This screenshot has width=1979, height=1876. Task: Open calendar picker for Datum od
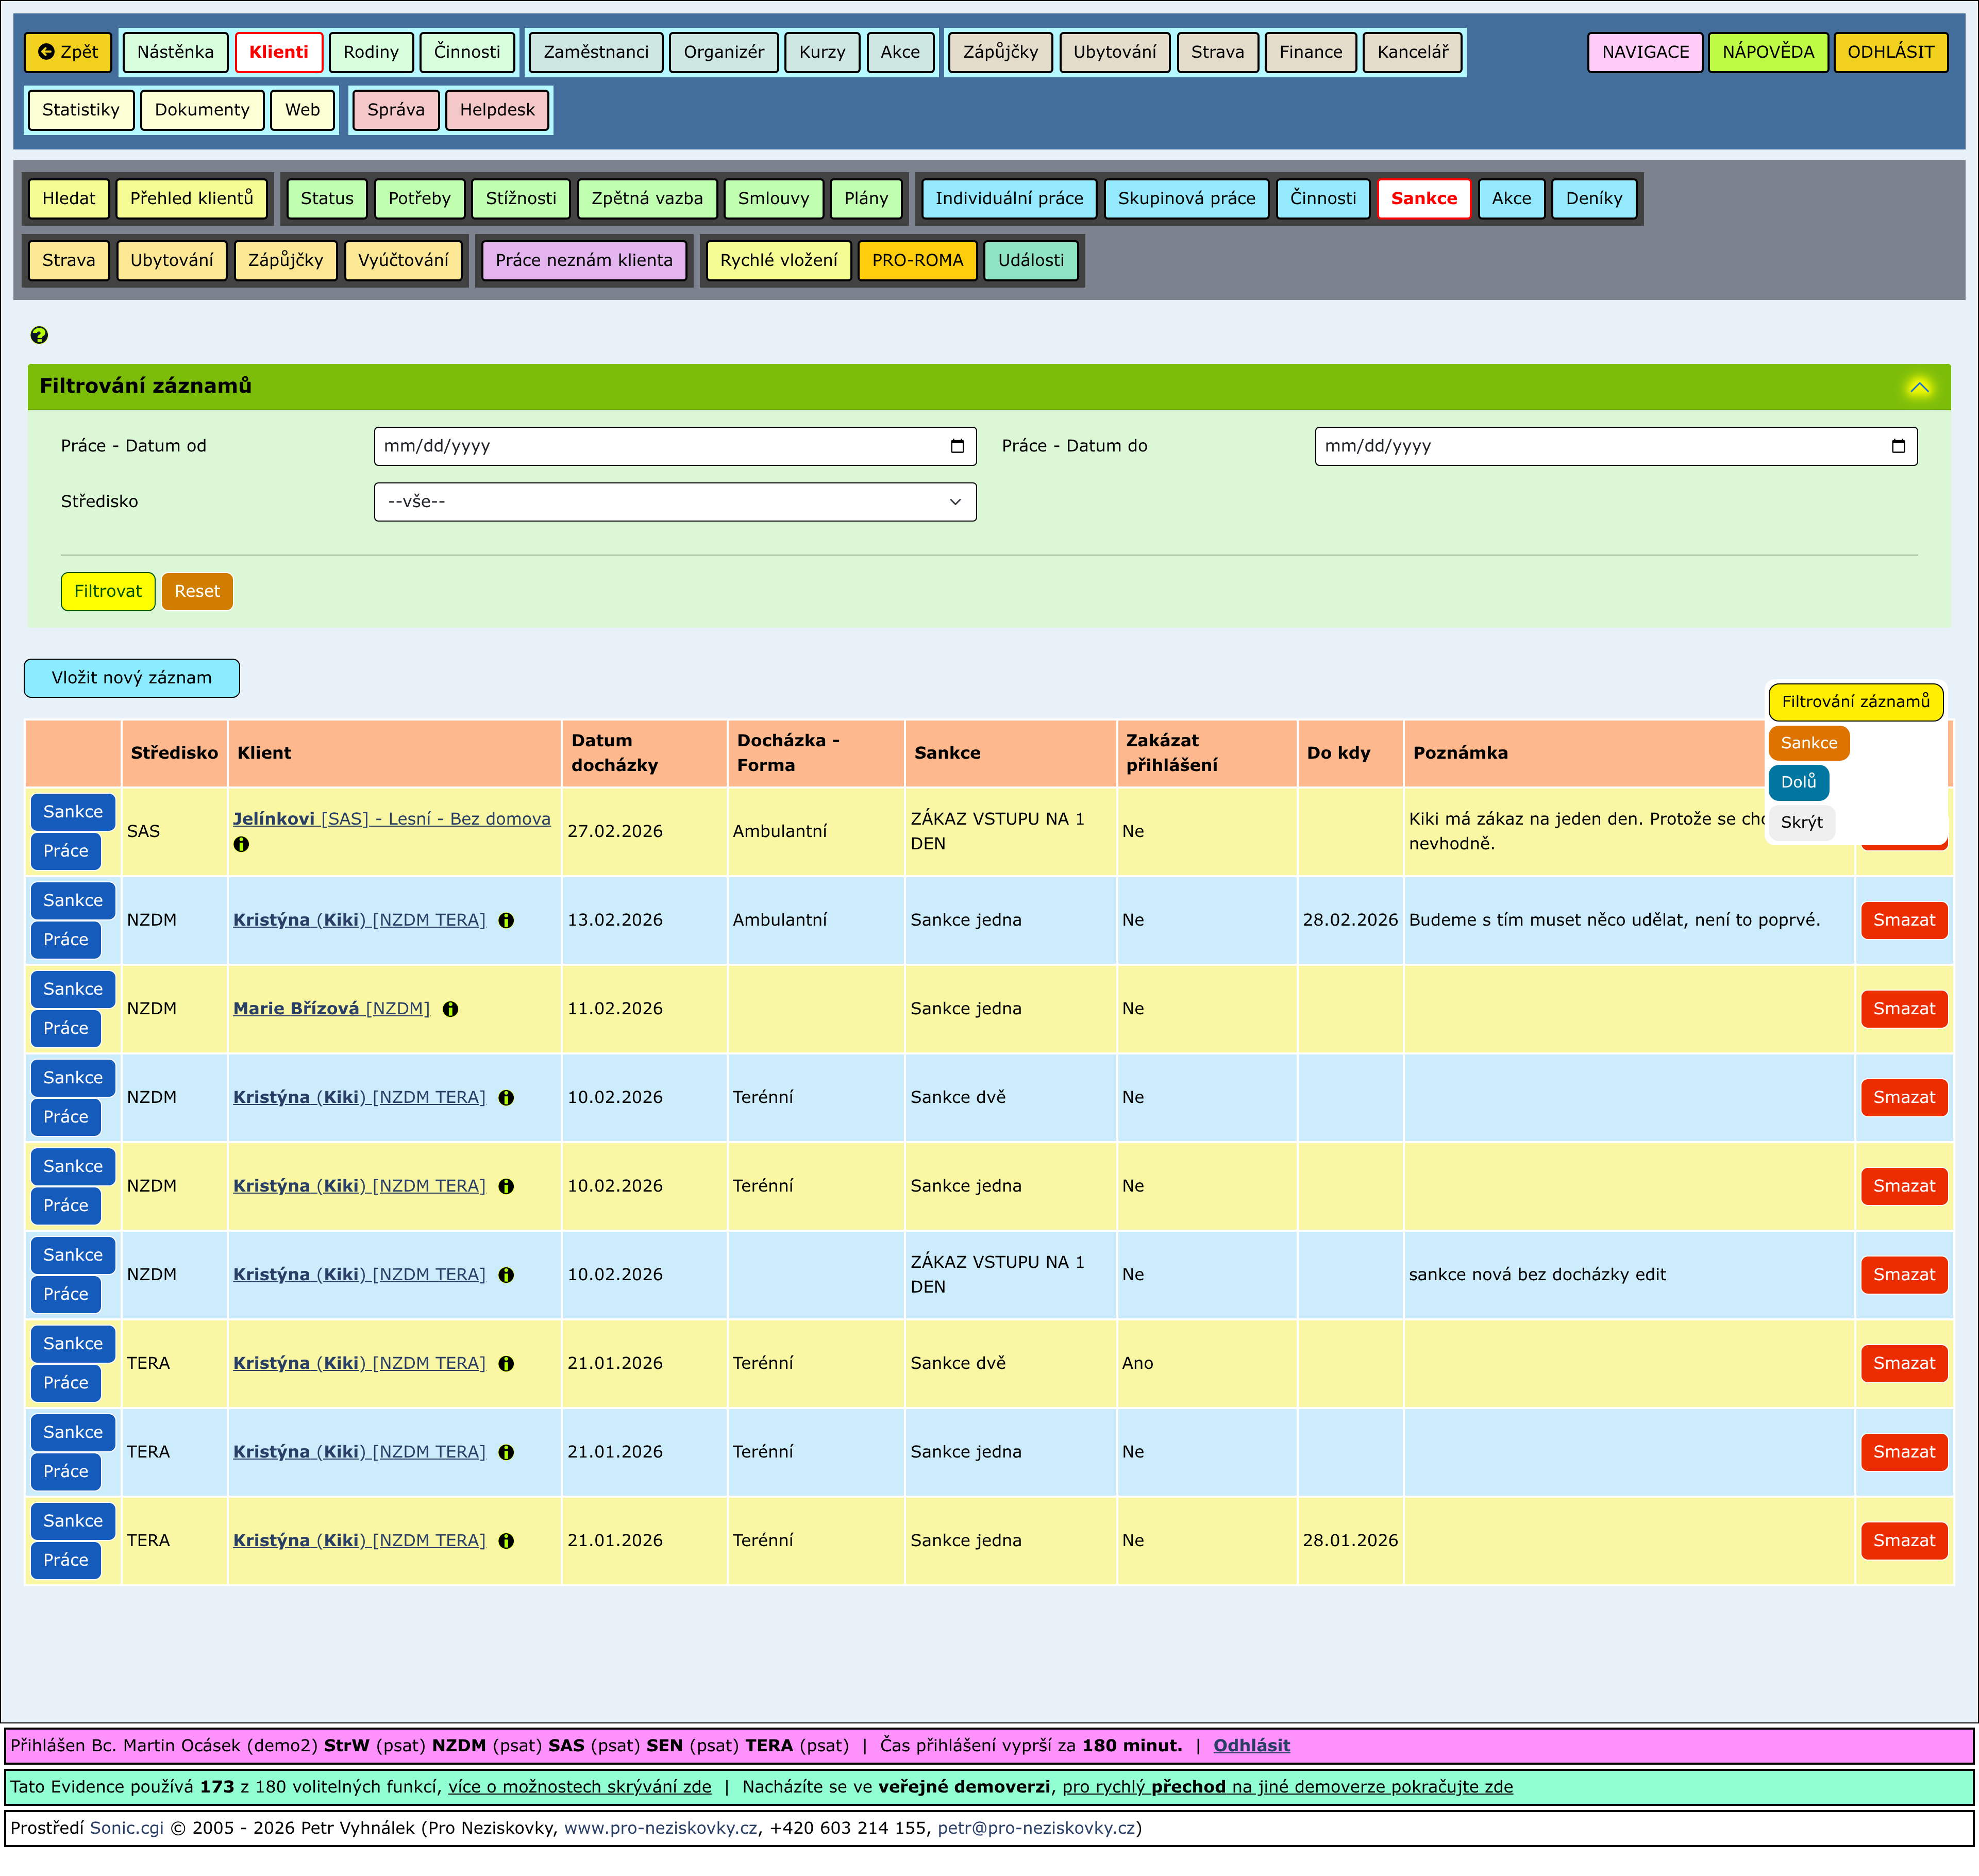tap(957, 446)
